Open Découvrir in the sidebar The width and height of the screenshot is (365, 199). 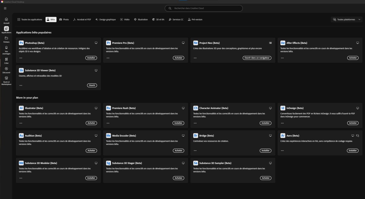pyautogui.click(x=6, y=70)
